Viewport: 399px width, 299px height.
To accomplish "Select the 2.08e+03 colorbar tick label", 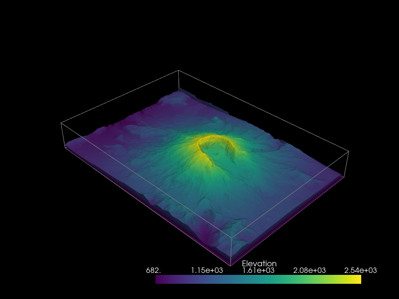I will coord(309,271).
